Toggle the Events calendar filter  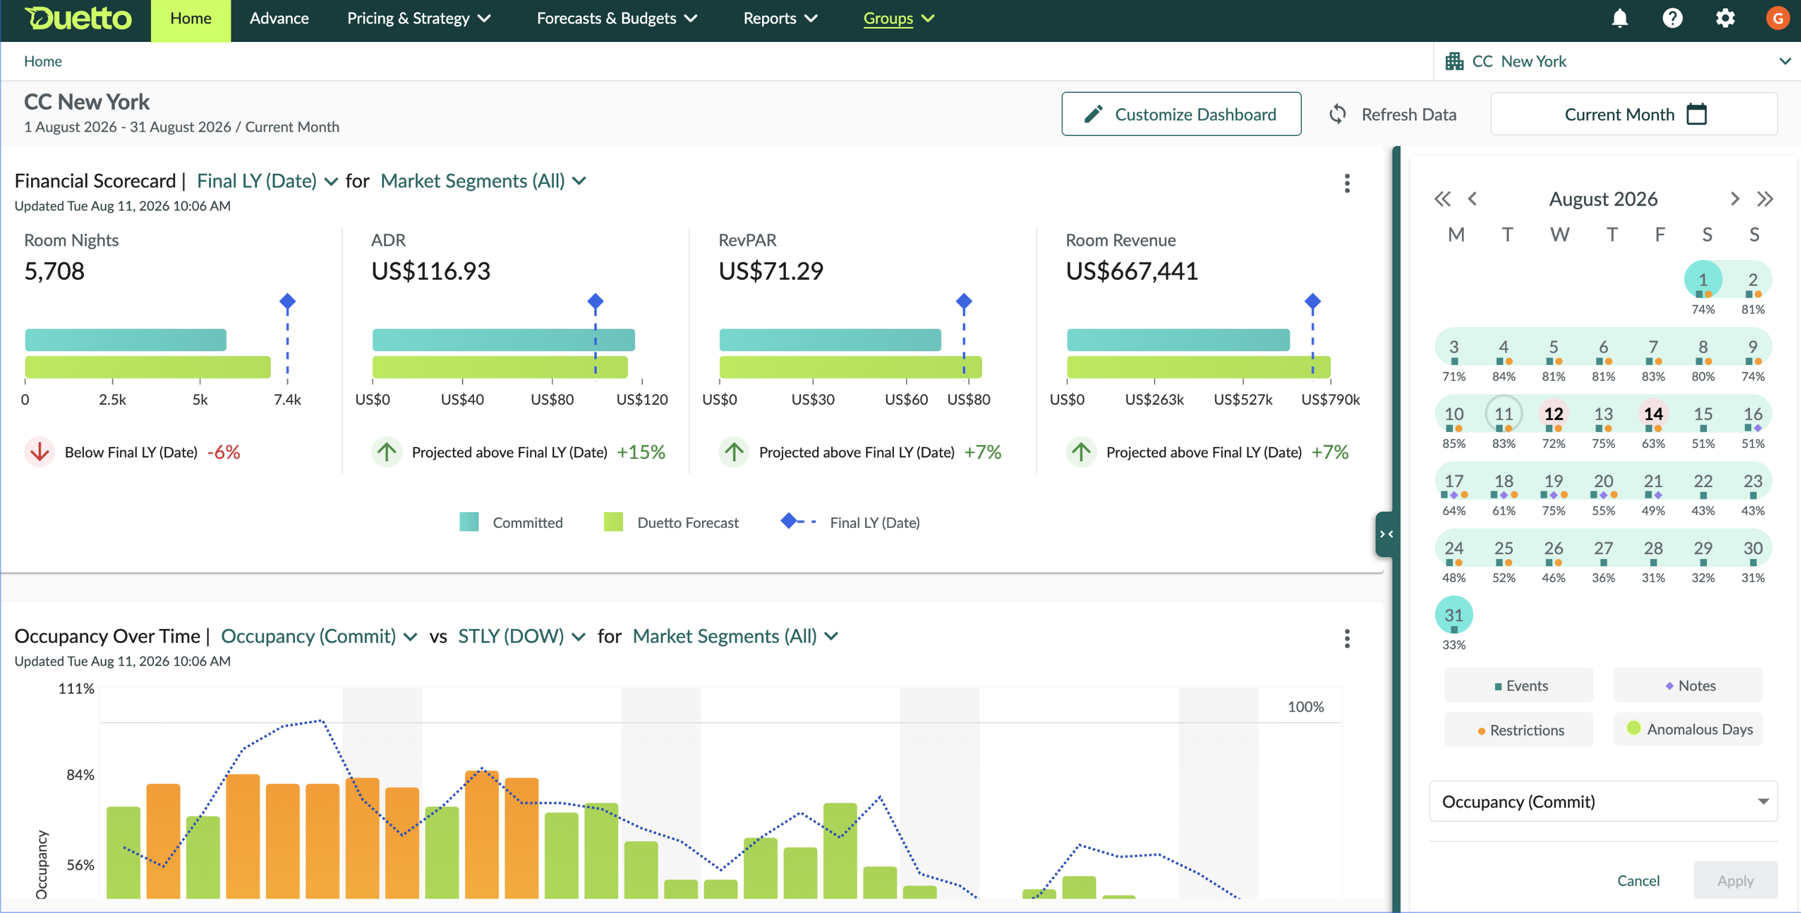pos(1519,686)
